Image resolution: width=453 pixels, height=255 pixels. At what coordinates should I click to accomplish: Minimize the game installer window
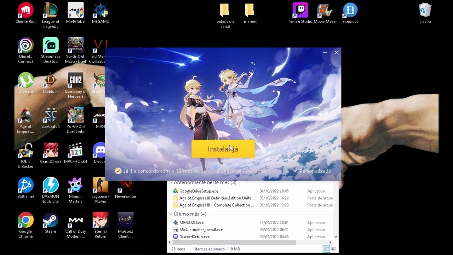[x=325, y=52]
